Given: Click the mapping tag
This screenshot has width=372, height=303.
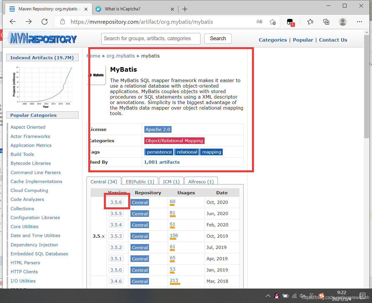Looking at the screenshot, I should pos(212,152).
